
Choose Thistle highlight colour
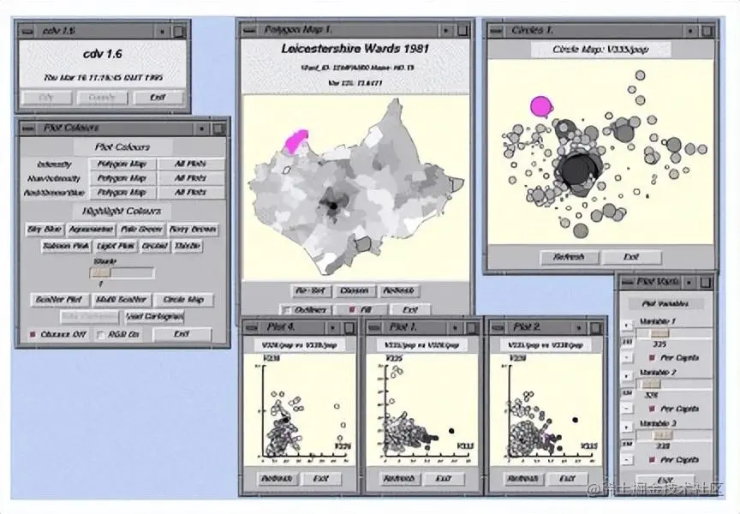(x=188, y=246)
